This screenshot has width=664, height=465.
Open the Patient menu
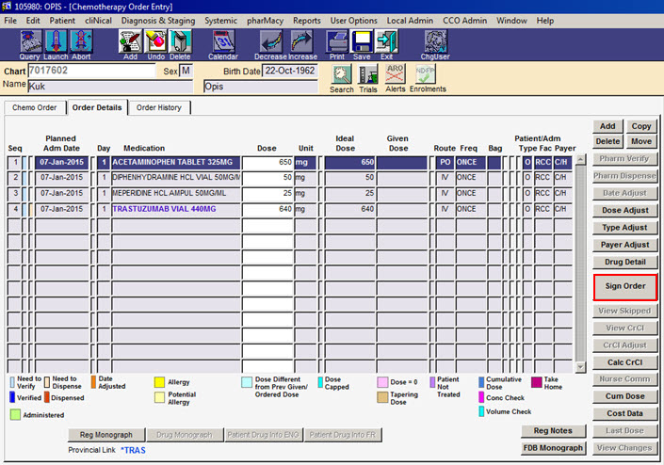62,21
